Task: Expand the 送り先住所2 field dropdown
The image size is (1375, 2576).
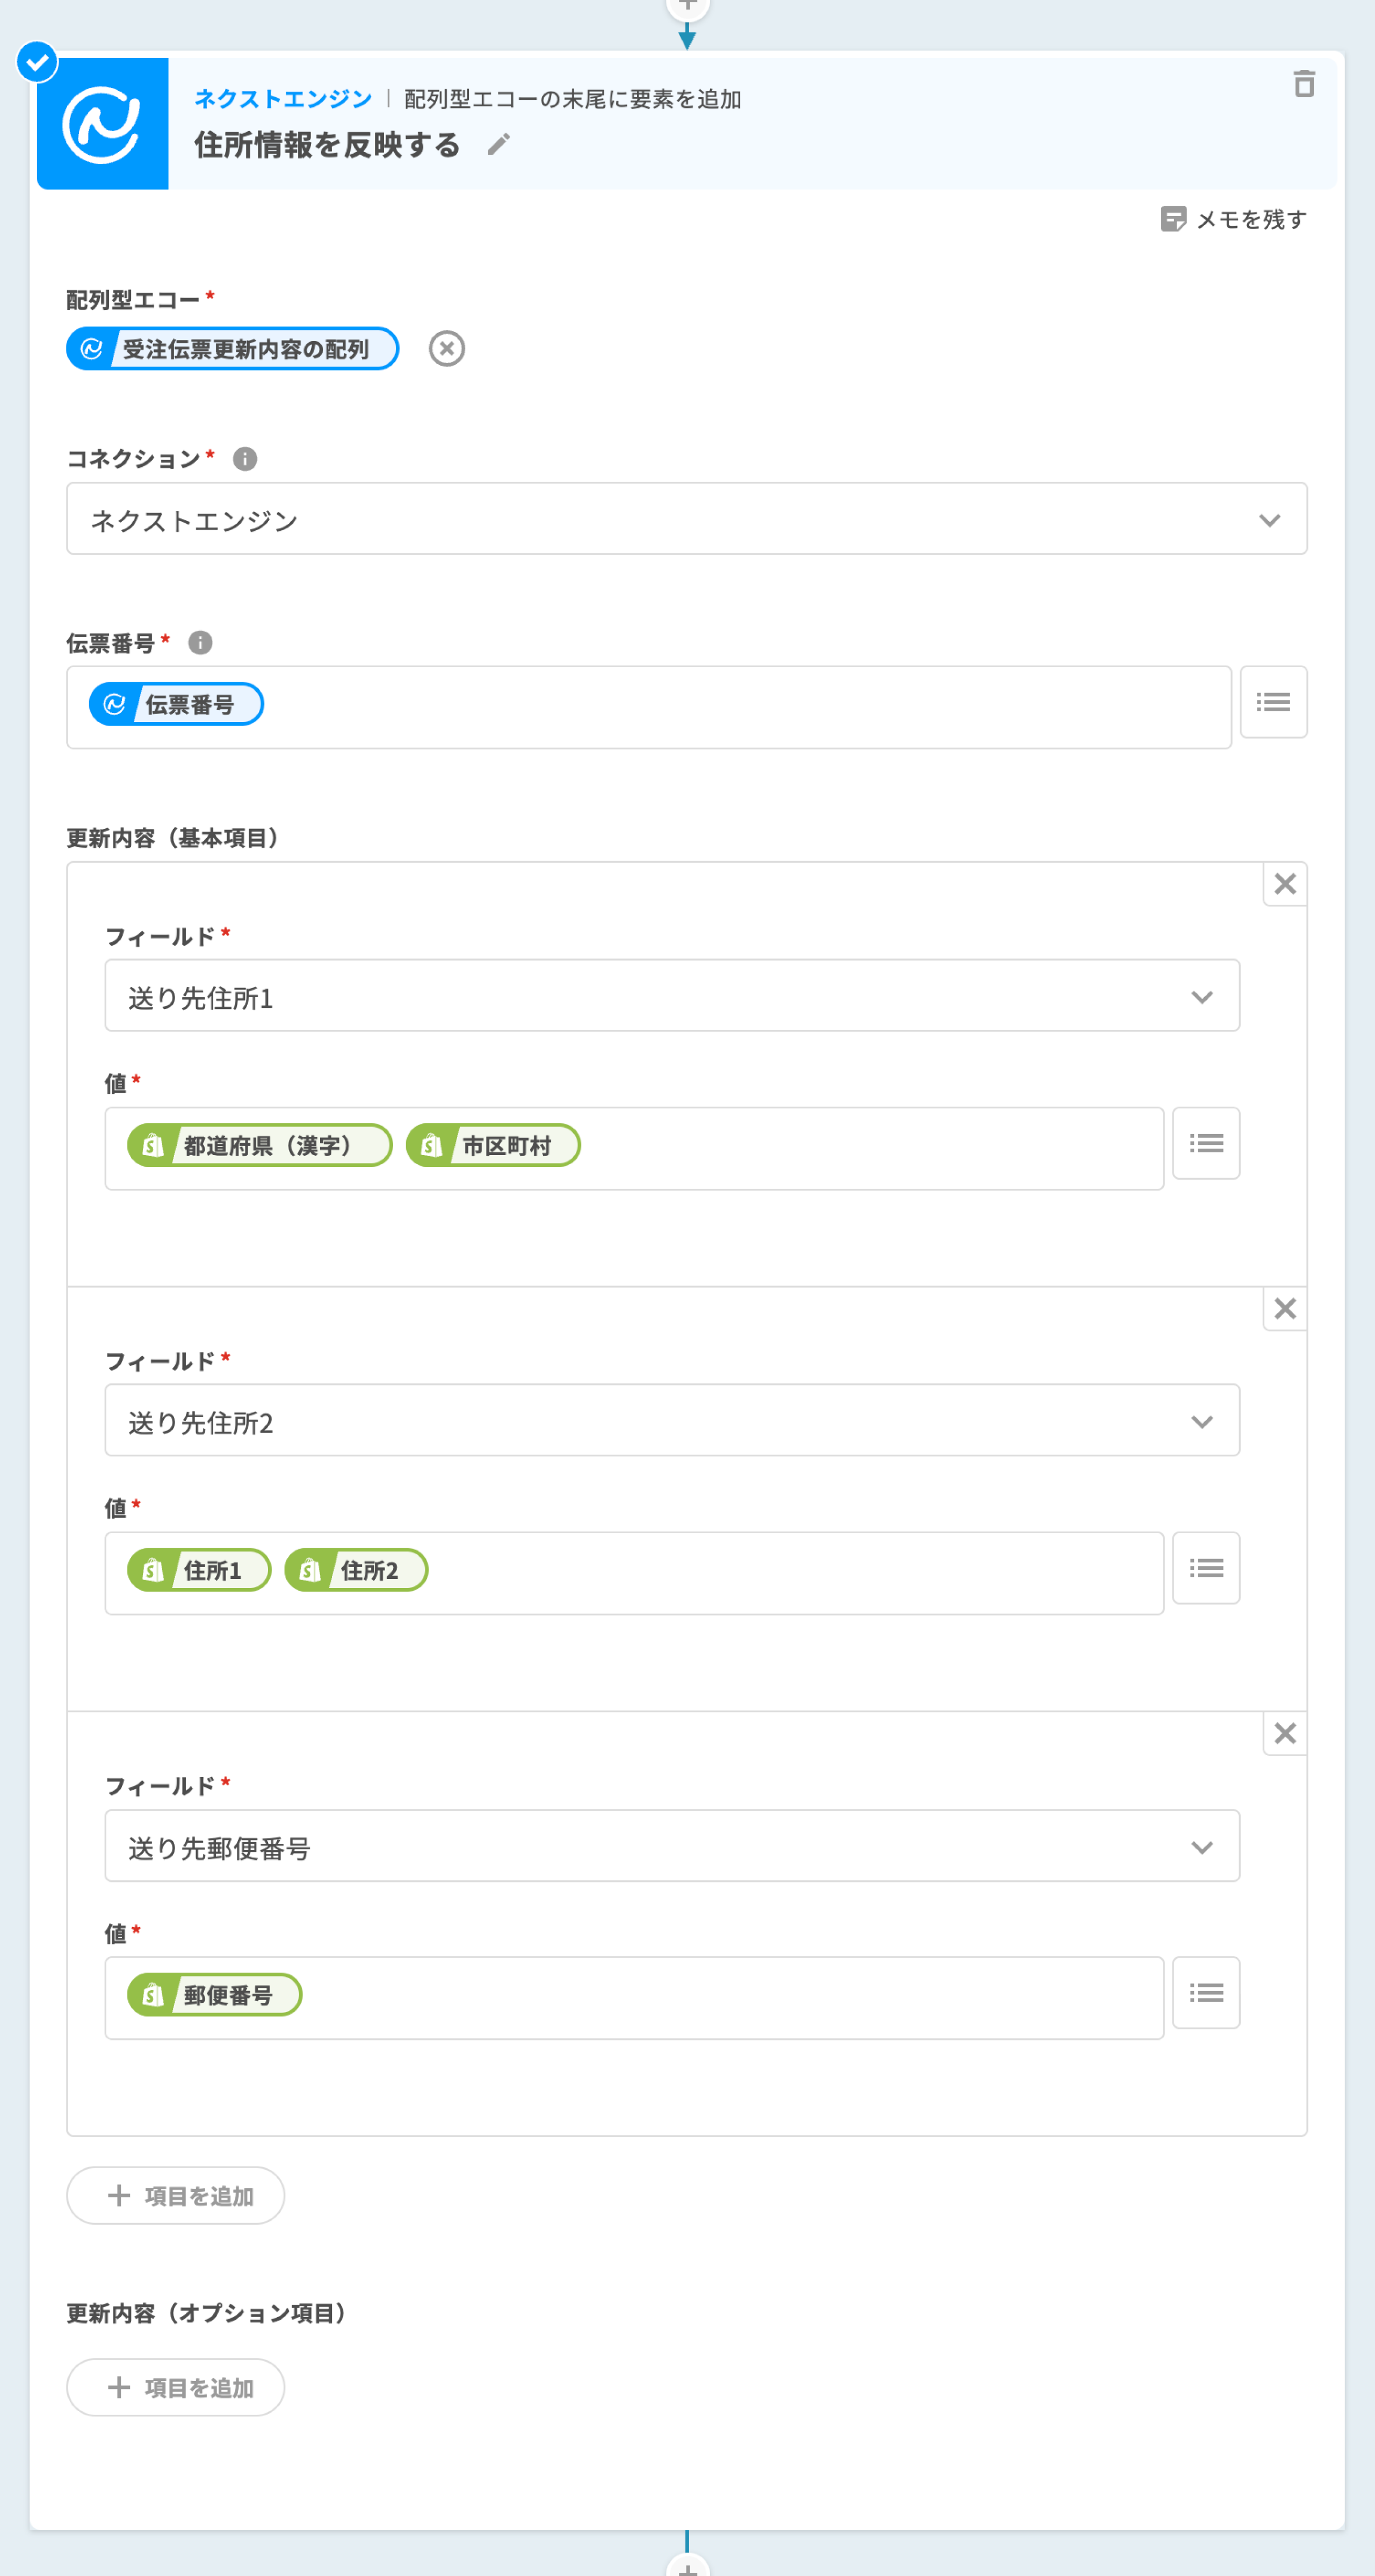Action: (671, 1421)
